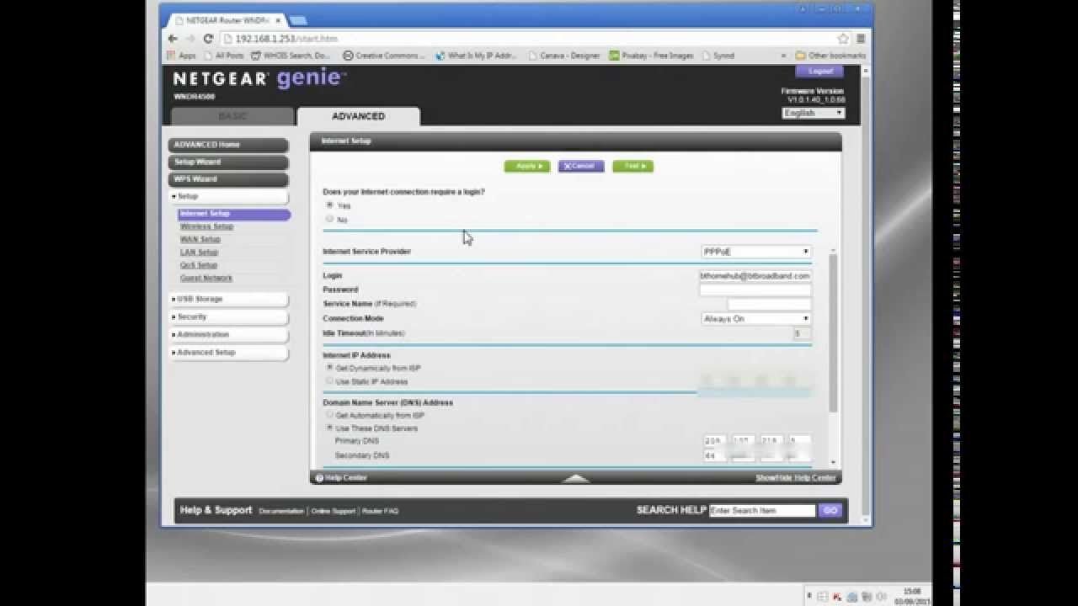Viewport: 1078px width, 606px height.
Task: Open Guest Network in sidebar
Action: click(x=206, y=278)
